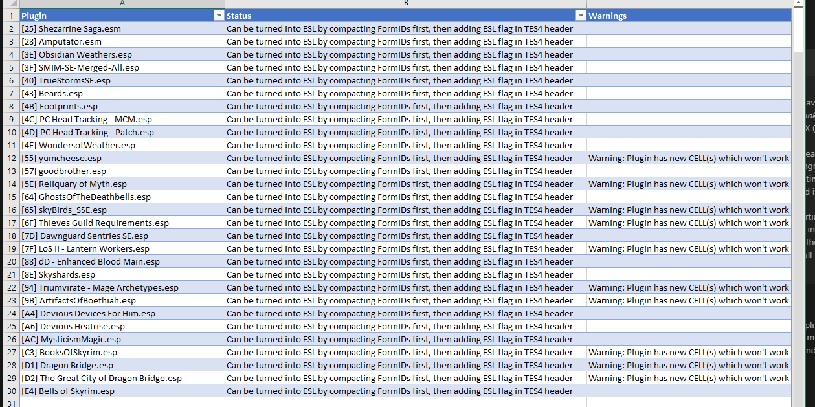
Task: Click the CELL warning for Great City row
Action: click(x=689, y=378)
